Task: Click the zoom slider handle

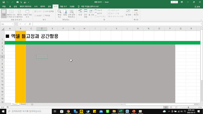Action: pyautogui.click(x=188, y=107)
